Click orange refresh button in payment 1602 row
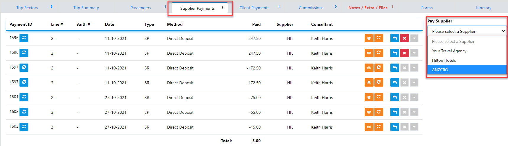This screenshot has height=146, width=508. pyautogui.click(x=379, y=112)
